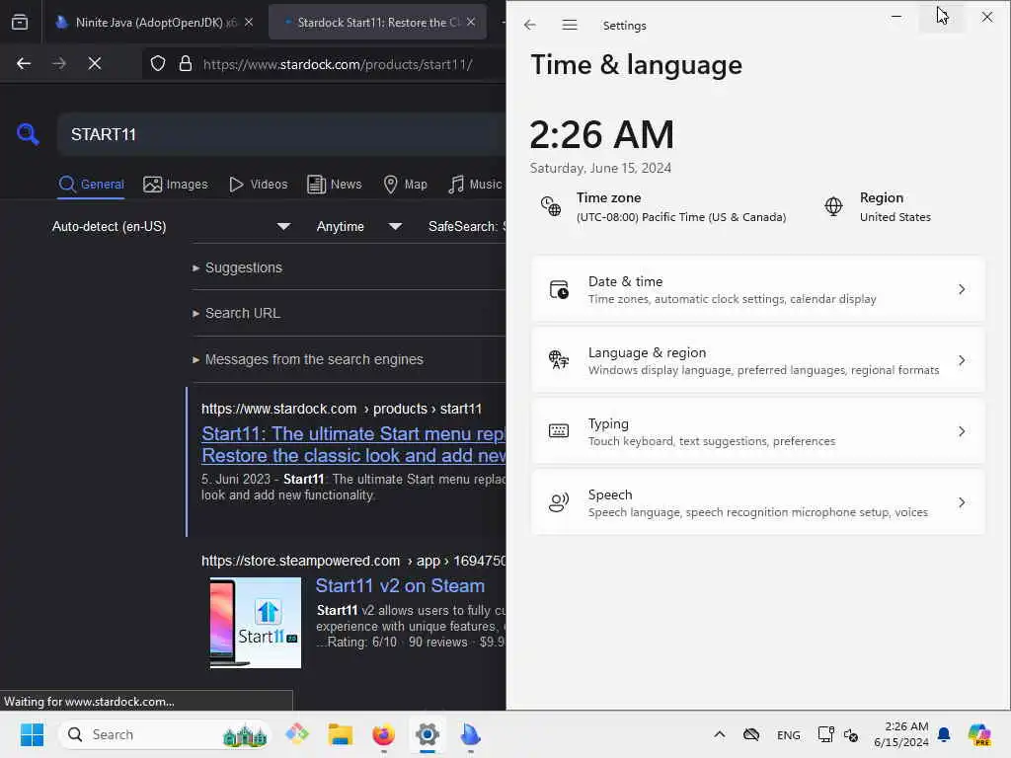Click the Start11 Steam result thumbnail
1011x758 pixels.
(256, 623)
